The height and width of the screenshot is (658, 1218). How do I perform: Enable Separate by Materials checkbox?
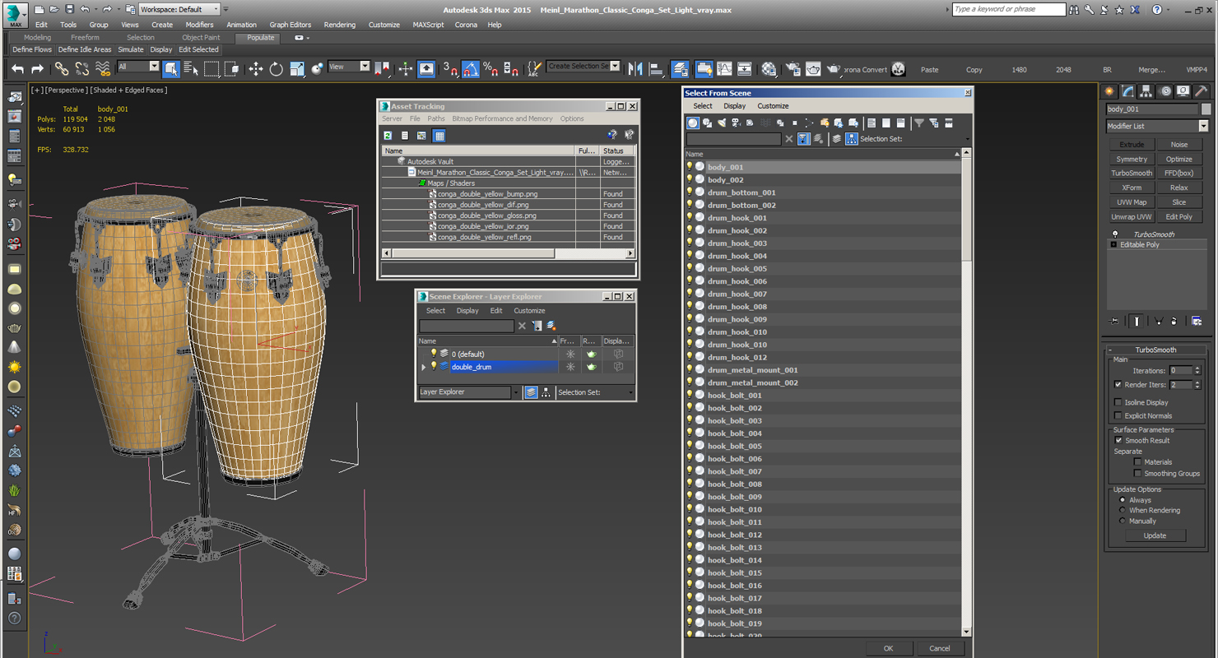(x=1137, y=462)
